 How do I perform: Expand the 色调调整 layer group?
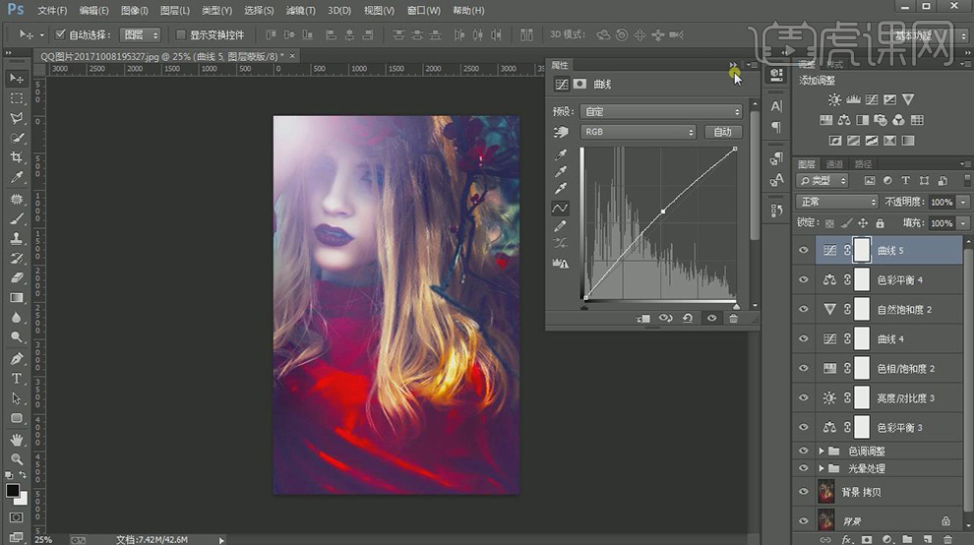click(x=822, y=452)
